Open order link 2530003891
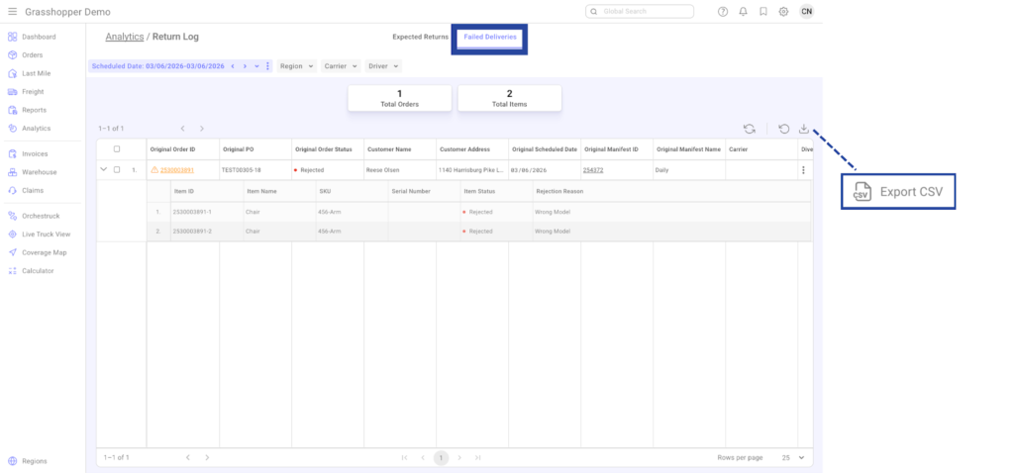 coord(176,170)
